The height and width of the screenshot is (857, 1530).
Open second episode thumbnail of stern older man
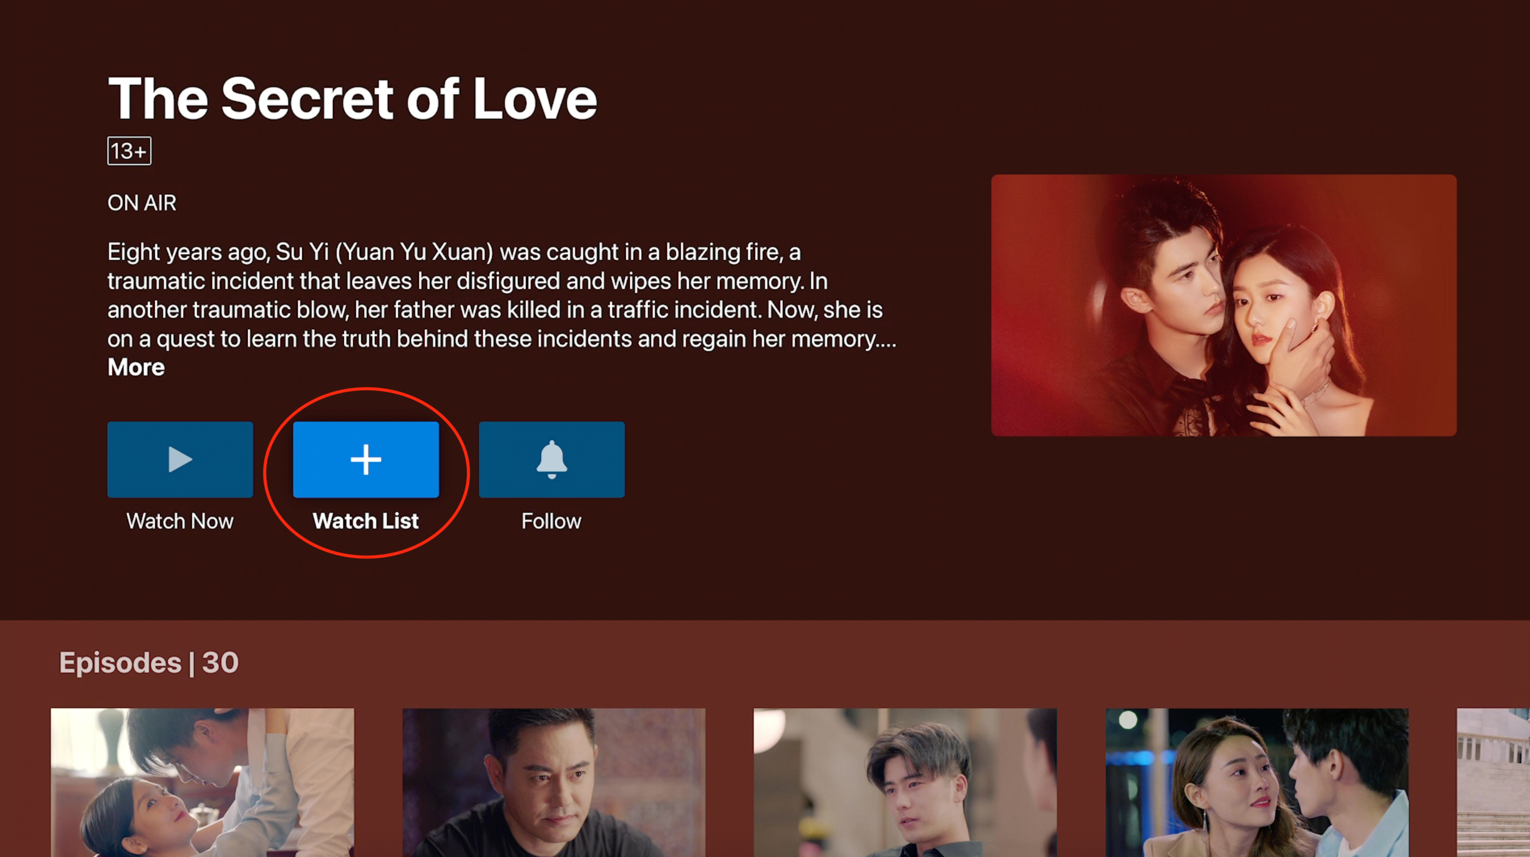pos(554,782)
